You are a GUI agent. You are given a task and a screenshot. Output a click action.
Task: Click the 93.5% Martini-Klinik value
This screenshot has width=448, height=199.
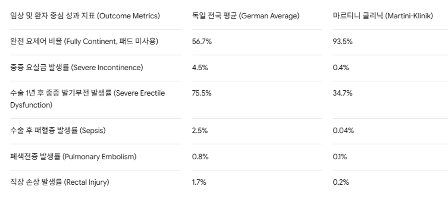[343, 42]
